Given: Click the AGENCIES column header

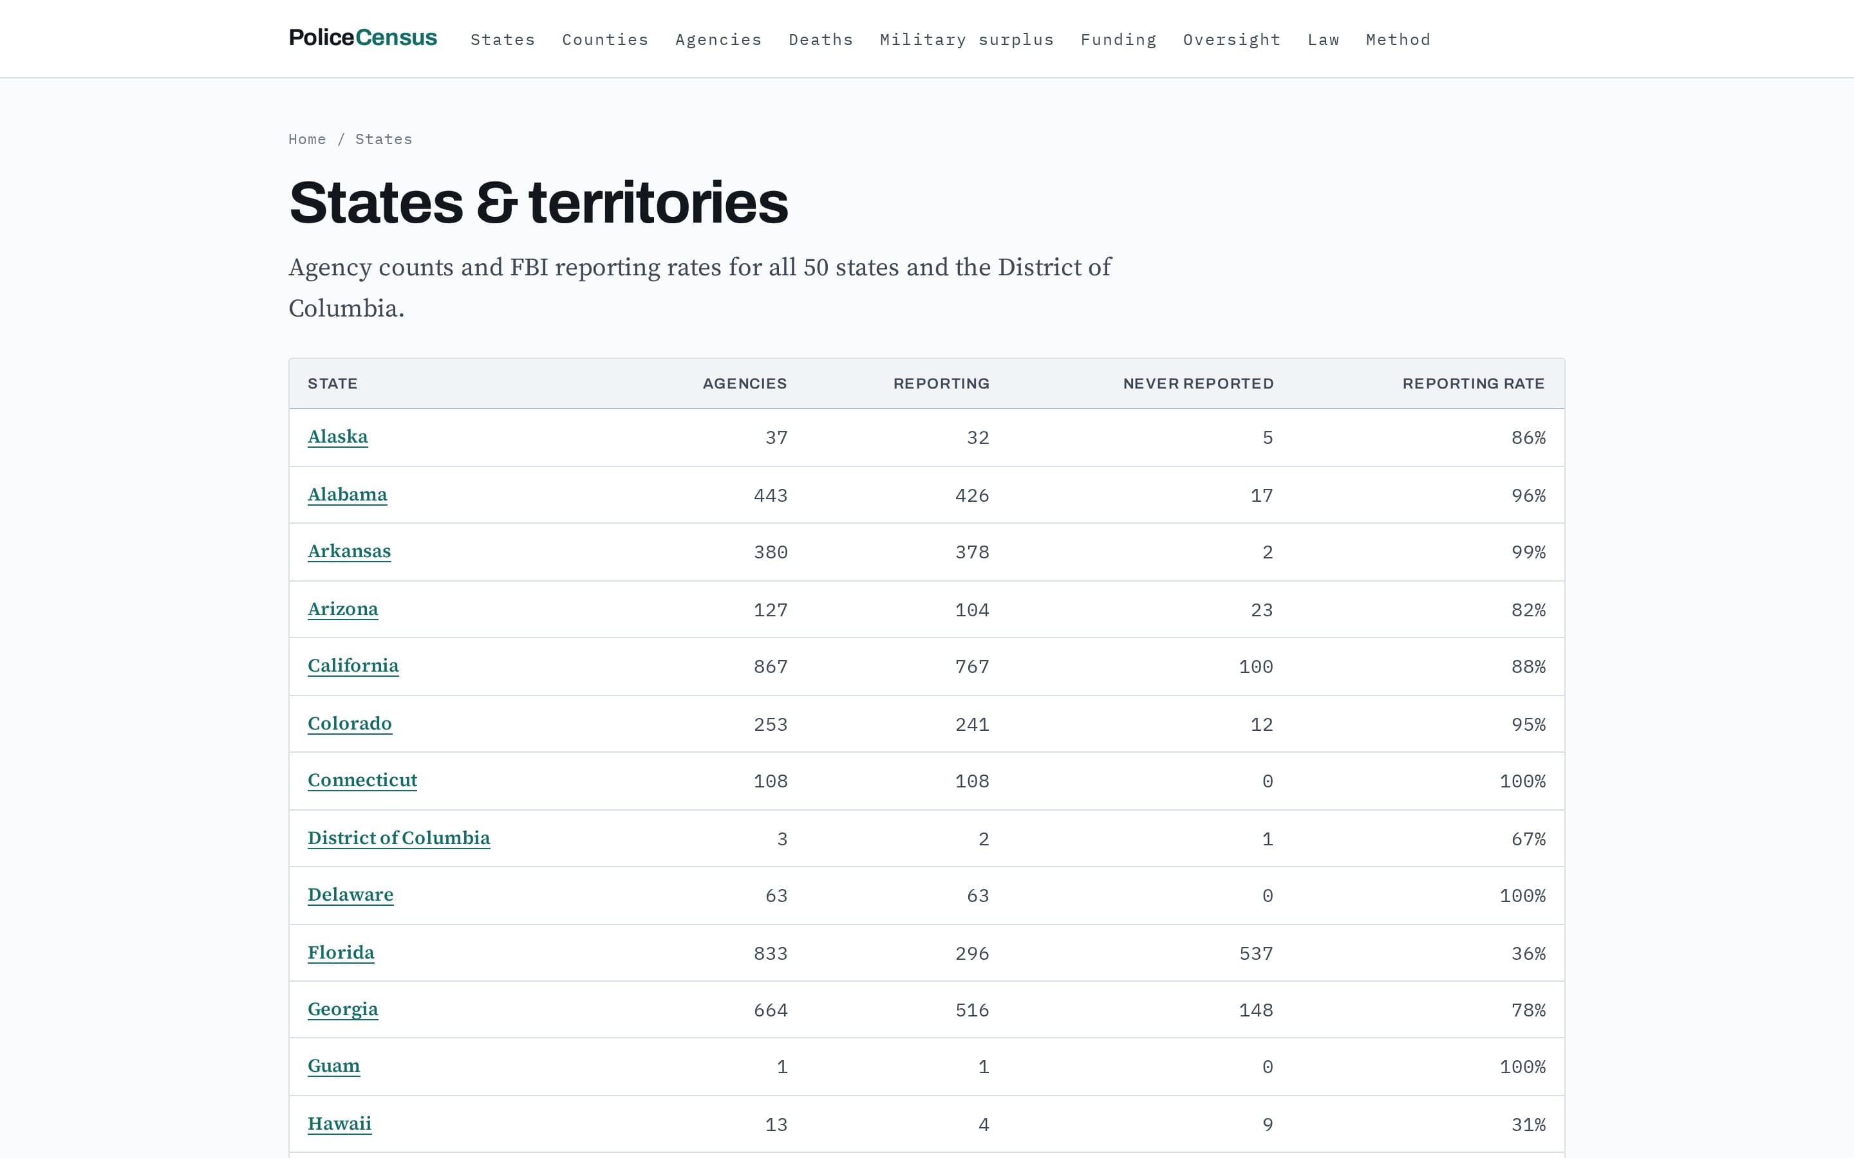Looking at the screenshot, I should (745, 383).
